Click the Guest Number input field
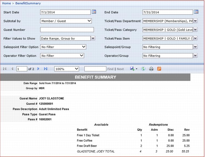Screen dimensions: 205x157 (x=67, y=30)
